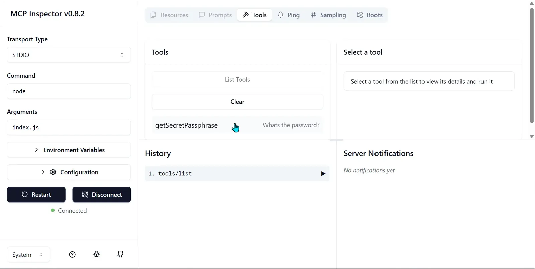The width and height of the screenshot is (535, 269).
Task: Expand the tools/list history entry arrow
Action: coord(323,174)
